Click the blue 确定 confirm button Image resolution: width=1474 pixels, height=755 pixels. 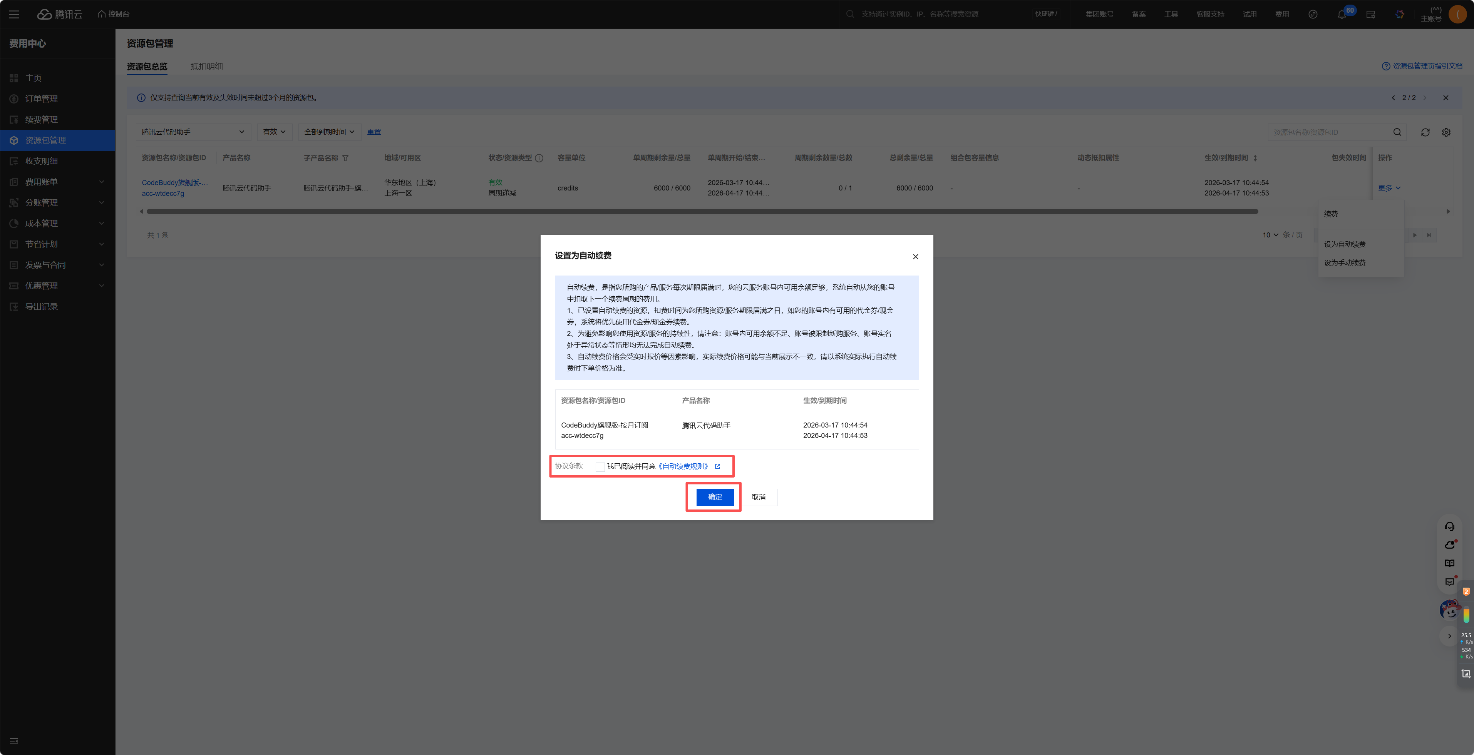pyautogui.click(x=715, y=496)
